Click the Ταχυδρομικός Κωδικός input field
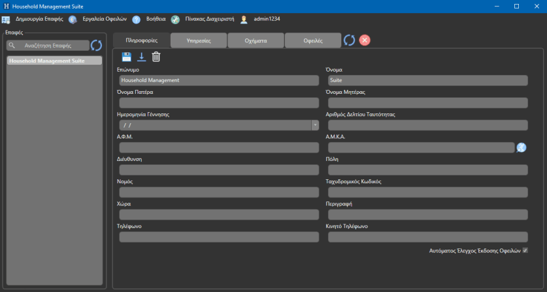 (x=427, y=192)
